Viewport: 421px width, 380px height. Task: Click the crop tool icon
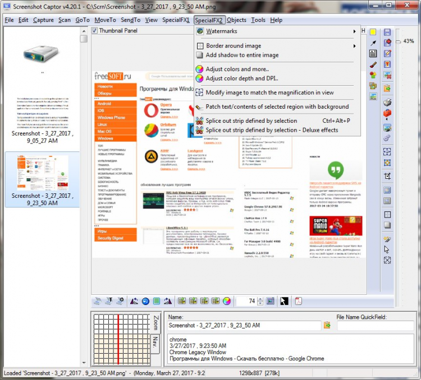(x=387, y=176)
